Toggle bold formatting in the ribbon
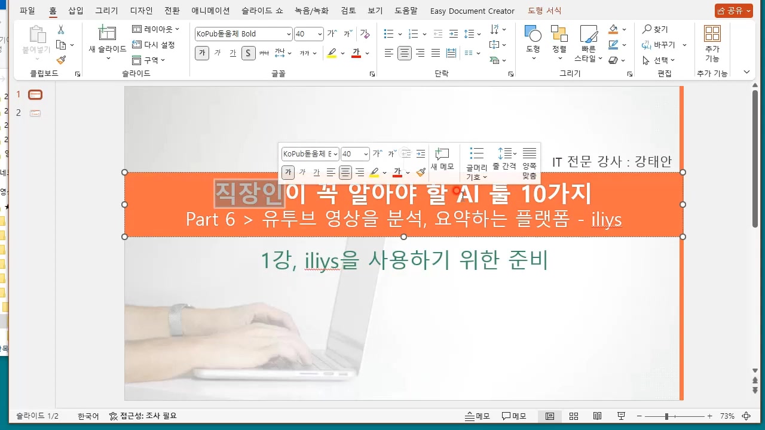The height and width of the screenshot is (430, 765). click(202, 53)
